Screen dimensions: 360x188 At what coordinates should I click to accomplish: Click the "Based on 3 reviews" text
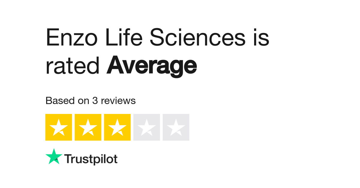point(90,101)
